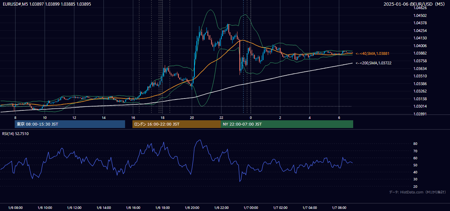Click the RSI scale value 50

(415, 165)
